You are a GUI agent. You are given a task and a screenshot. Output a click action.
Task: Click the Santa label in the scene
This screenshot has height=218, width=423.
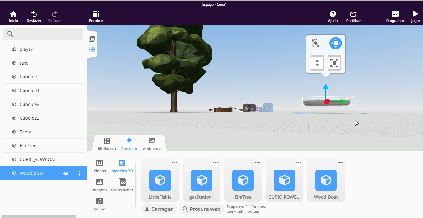tap(249, 108)
